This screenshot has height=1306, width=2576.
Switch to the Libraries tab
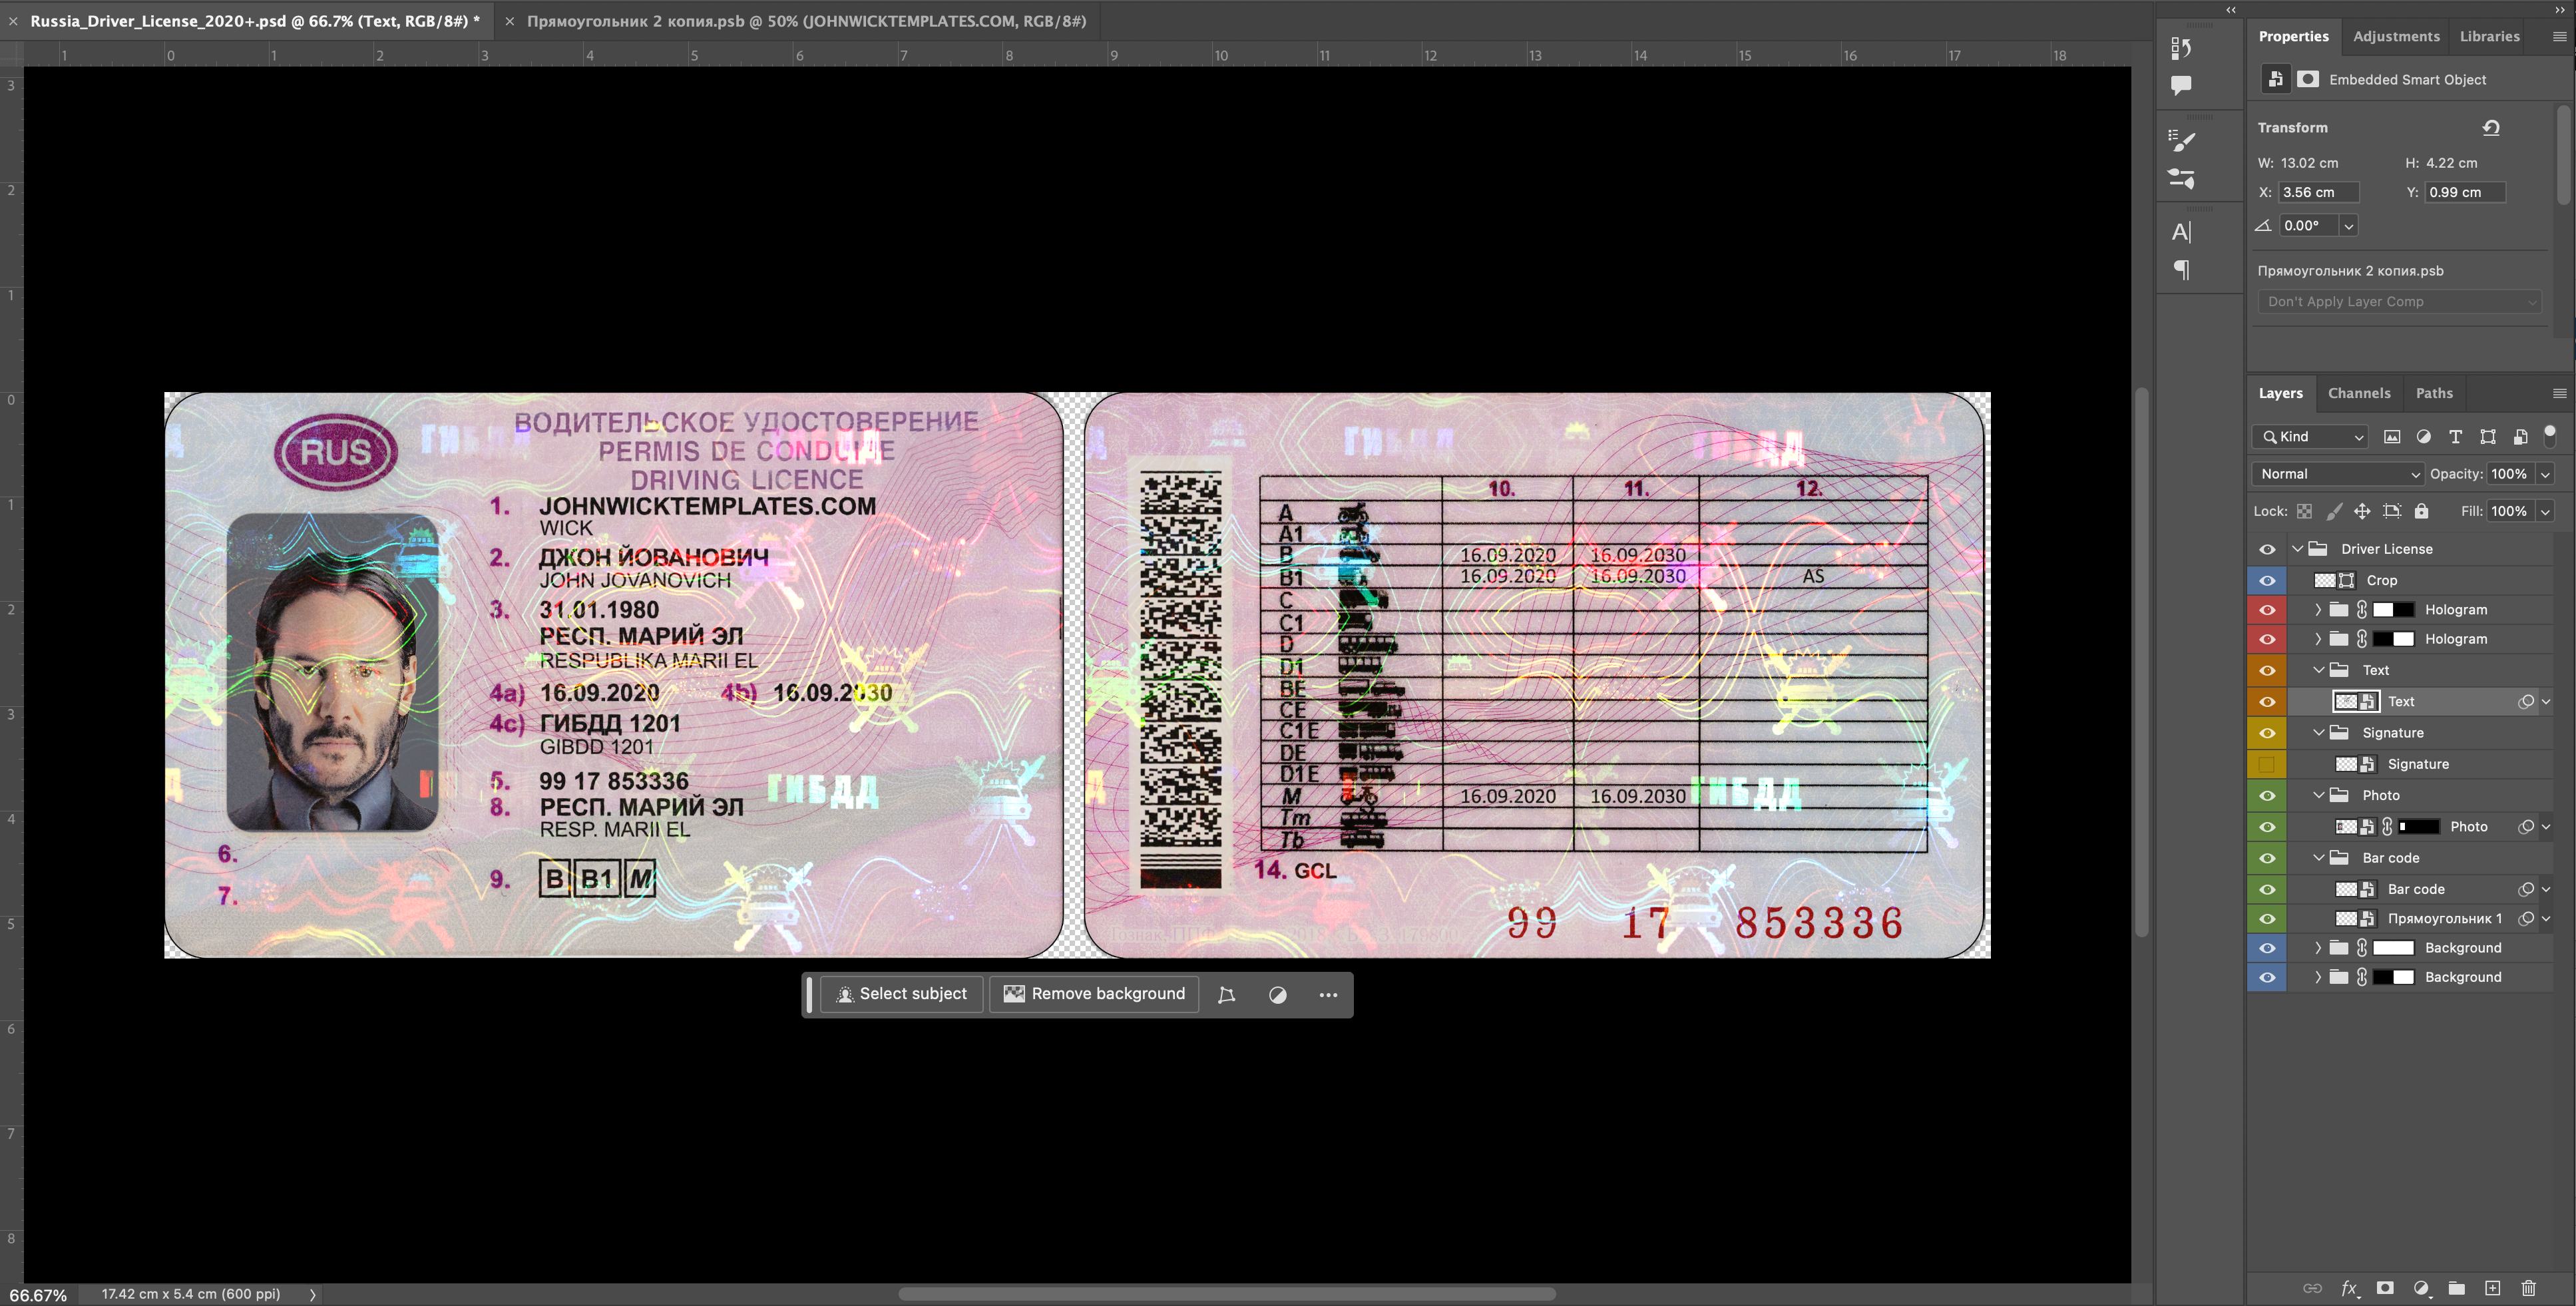2489,36
